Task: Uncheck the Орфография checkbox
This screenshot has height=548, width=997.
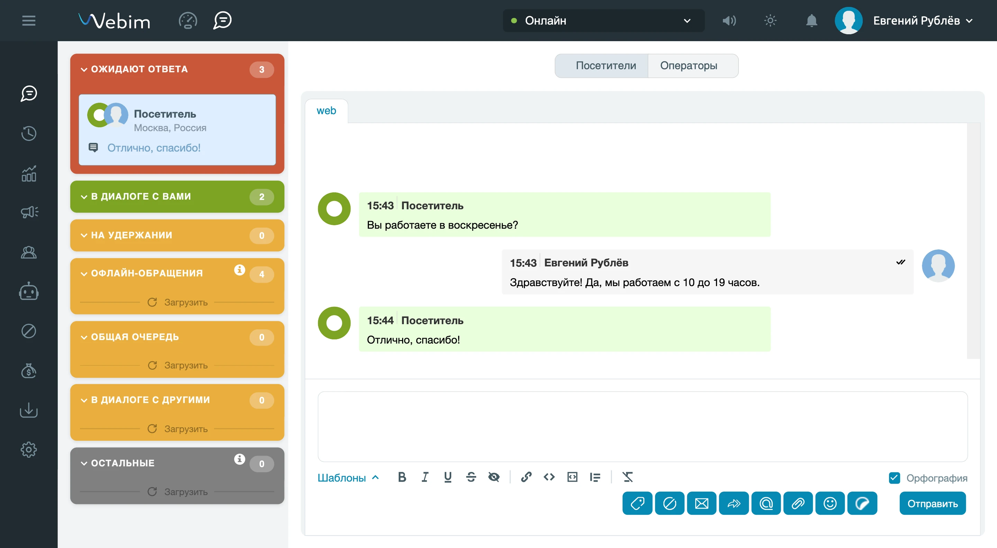Action: (895, 478)
